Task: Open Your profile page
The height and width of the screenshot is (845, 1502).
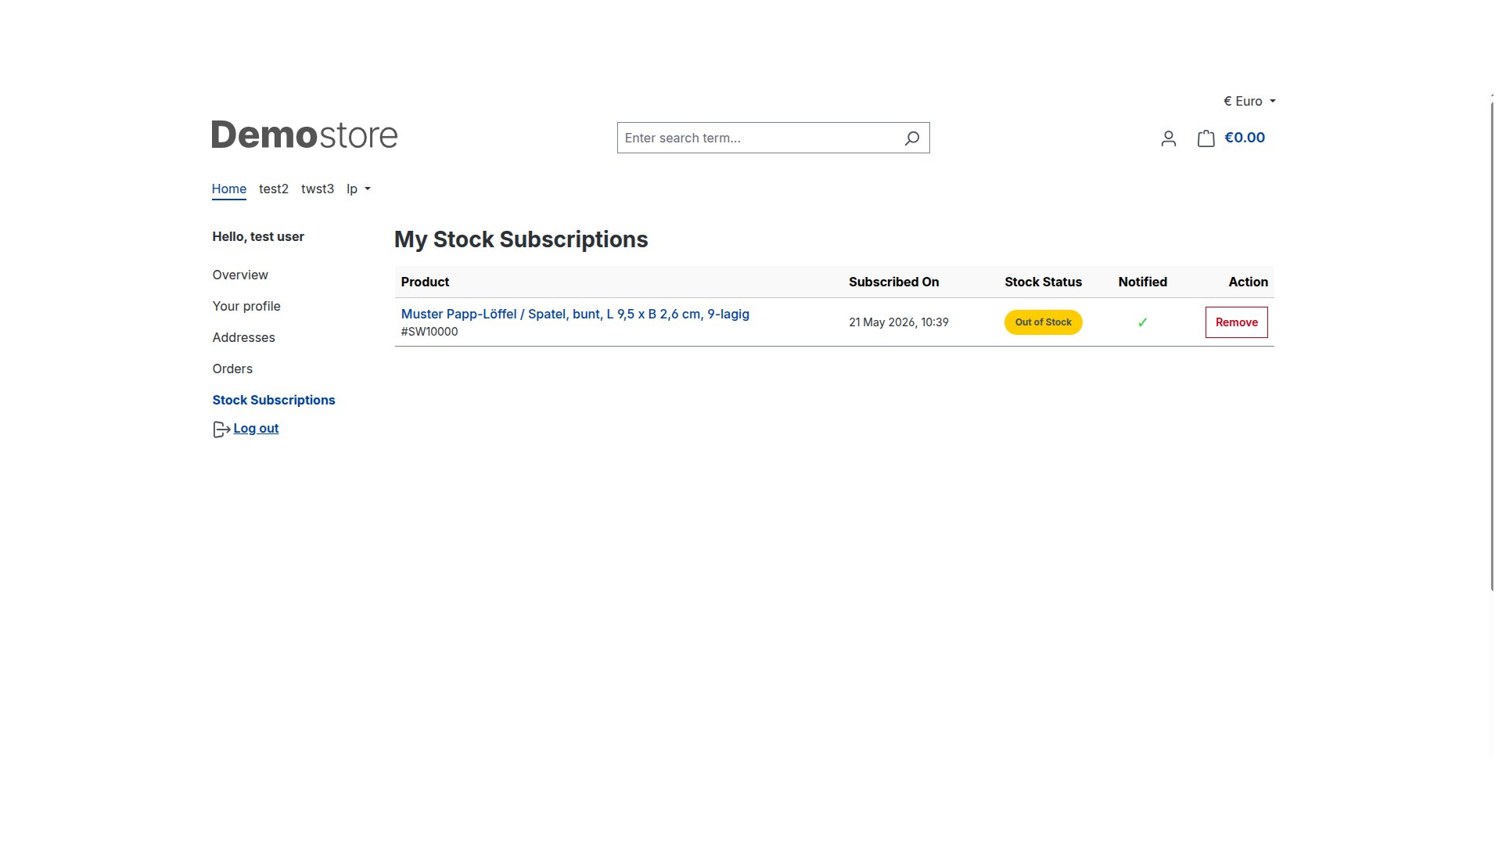Action: click(246, 306)
